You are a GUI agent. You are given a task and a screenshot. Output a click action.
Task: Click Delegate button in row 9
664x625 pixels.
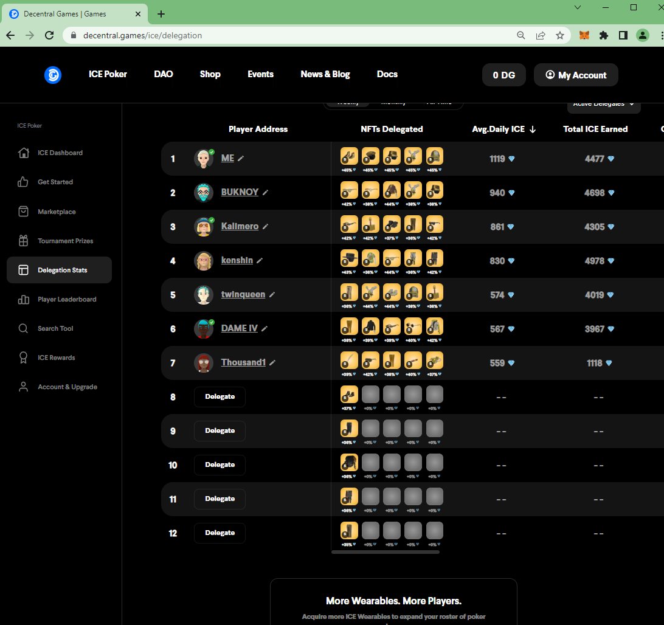pyautogui.click(x=220, y=430)
